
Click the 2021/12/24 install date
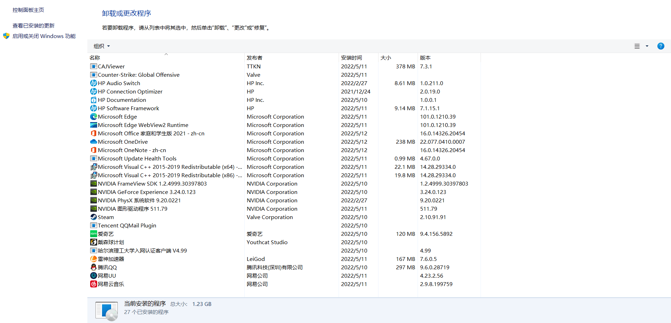coord(356,91)
